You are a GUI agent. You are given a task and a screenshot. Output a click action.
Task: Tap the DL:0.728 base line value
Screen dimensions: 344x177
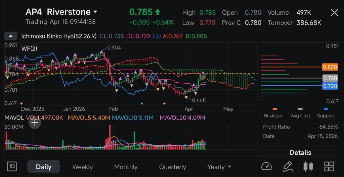click(x=138, y=36)
